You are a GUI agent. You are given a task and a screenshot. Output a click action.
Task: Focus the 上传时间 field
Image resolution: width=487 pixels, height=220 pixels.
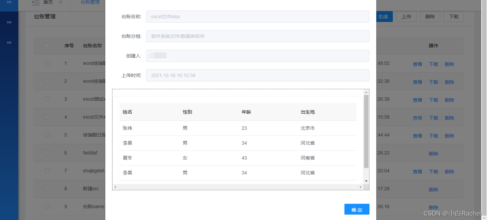257,75
